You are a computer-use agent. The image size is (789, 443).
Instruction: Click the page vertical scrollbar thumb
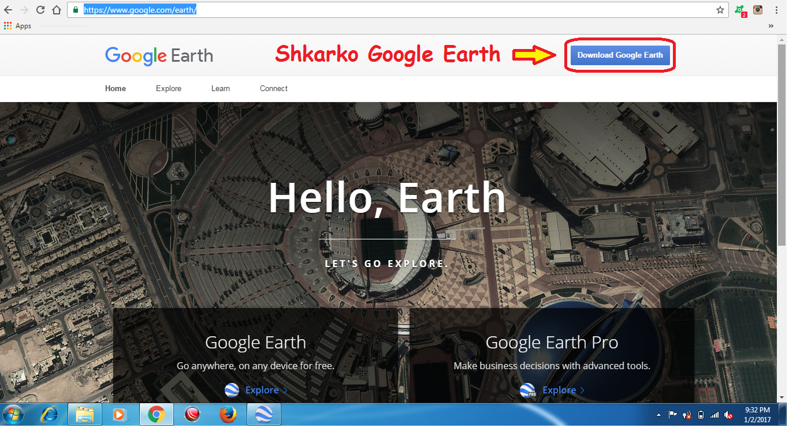[782, 144]
